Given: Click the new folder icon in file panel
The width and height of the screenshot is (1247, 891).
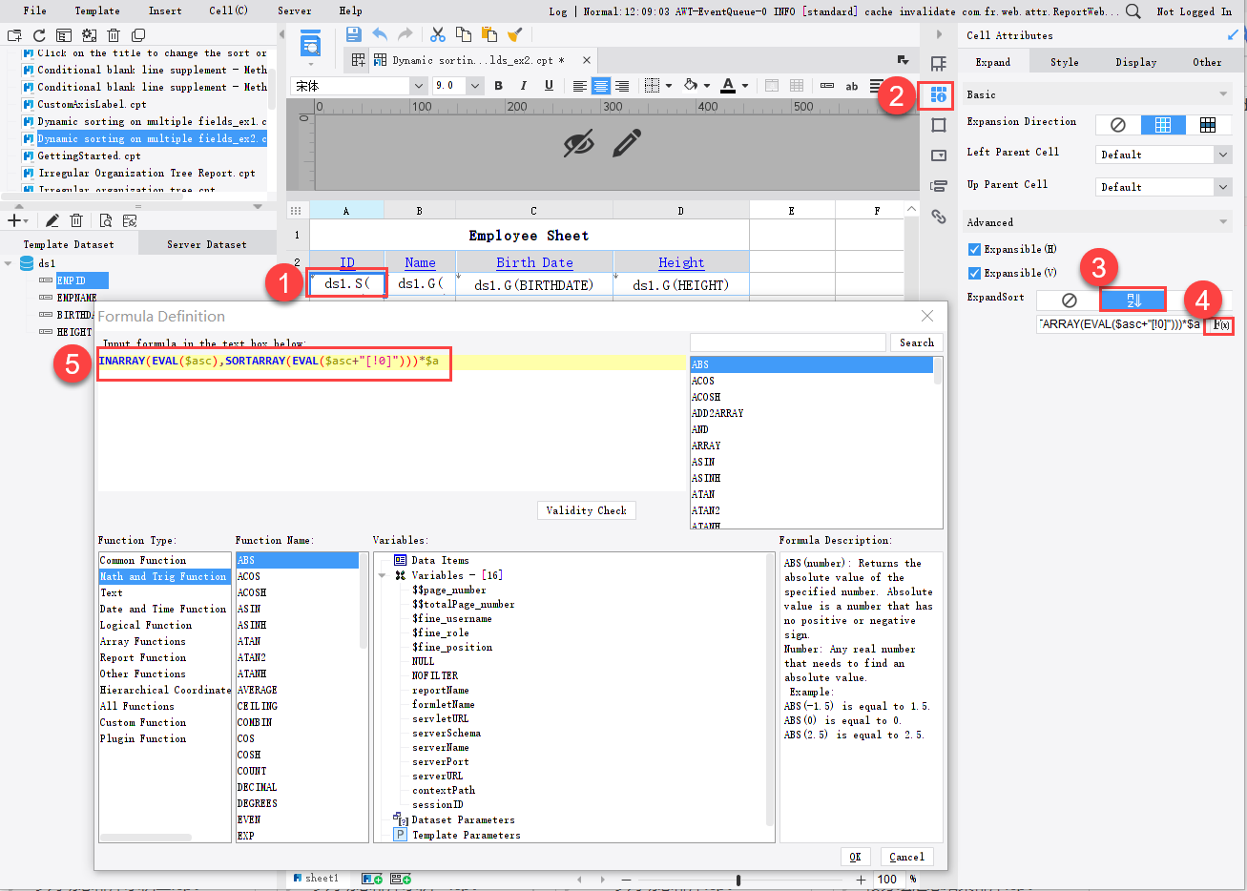Looking at the screenshot, I should point(14,35).
